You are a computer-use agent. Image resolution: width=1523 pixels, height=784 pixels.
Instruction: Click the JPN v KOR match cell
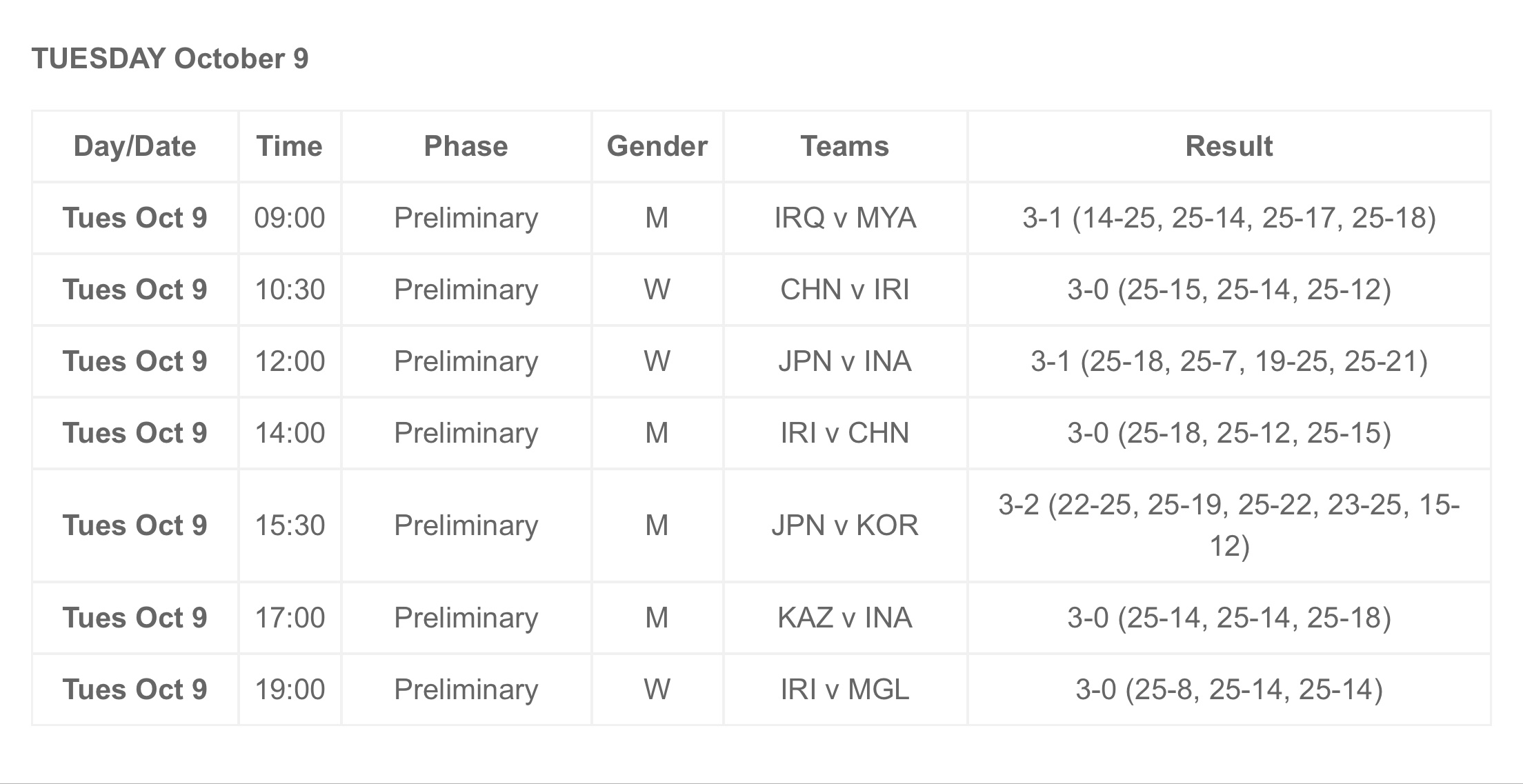point(845,525)
